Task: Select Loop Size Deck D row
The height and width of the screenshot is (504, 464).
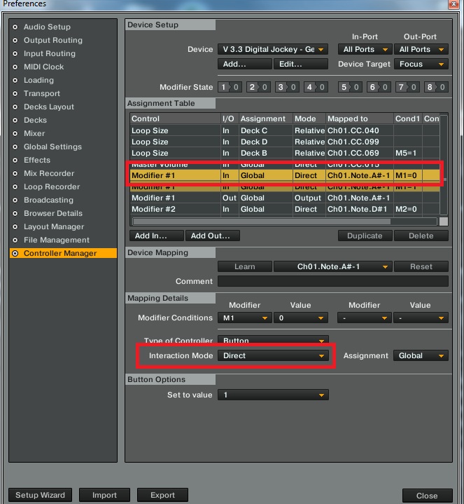Action: click(x=285, y=142)
